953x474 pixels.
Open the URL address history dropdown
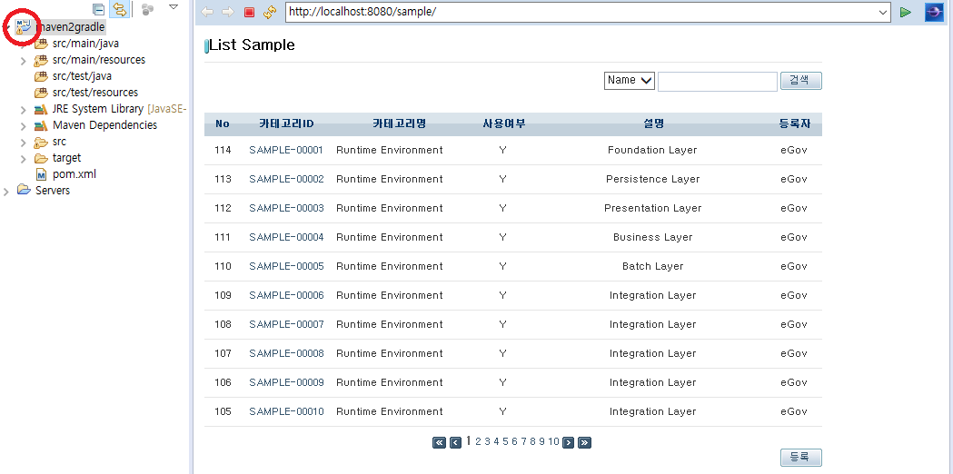(x=883, y=13)
